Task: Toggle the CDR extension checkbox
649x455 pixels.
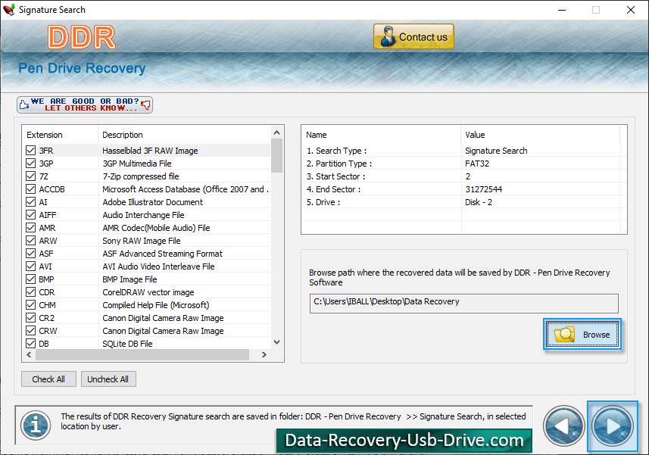Action: tap(30, 292)
